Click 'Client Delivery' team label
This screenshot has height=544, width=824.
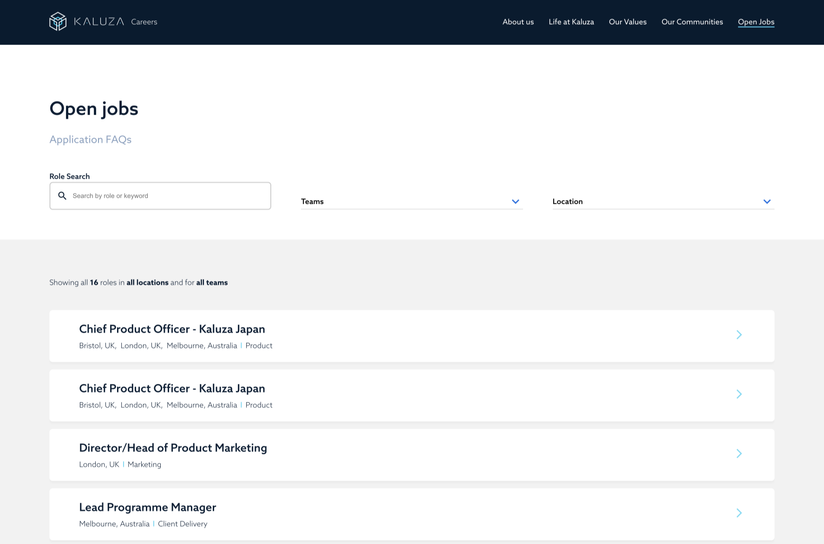183,524
